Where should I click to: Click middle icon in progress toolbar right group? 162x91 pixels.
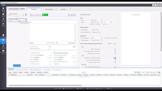[72, 15]
